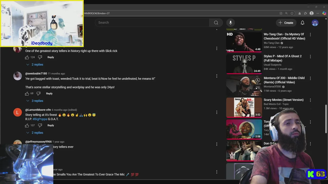Open more options for Scary Movies video
The image size is (328, 184).
point(310,100)
